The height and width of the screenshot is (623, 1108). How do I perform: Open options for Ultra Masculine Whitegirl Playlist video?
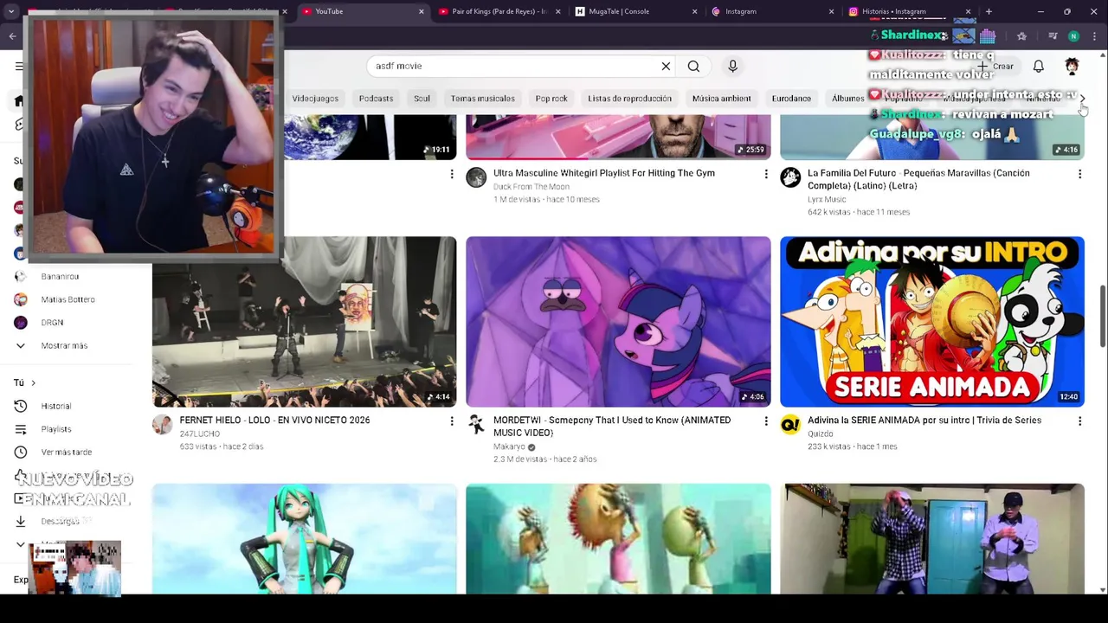click(x=765, y=174)
